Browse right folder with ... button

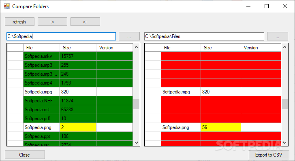pos(278,36)
